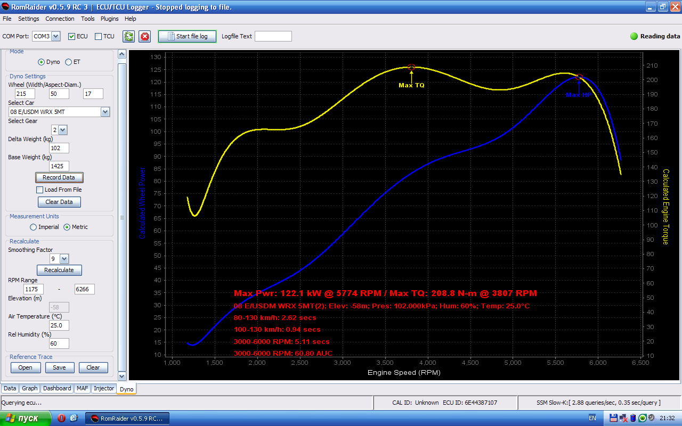Open the Smoothing Factor dropdown
The height and width of the screenshot is (426, 682).
(64, 259)
